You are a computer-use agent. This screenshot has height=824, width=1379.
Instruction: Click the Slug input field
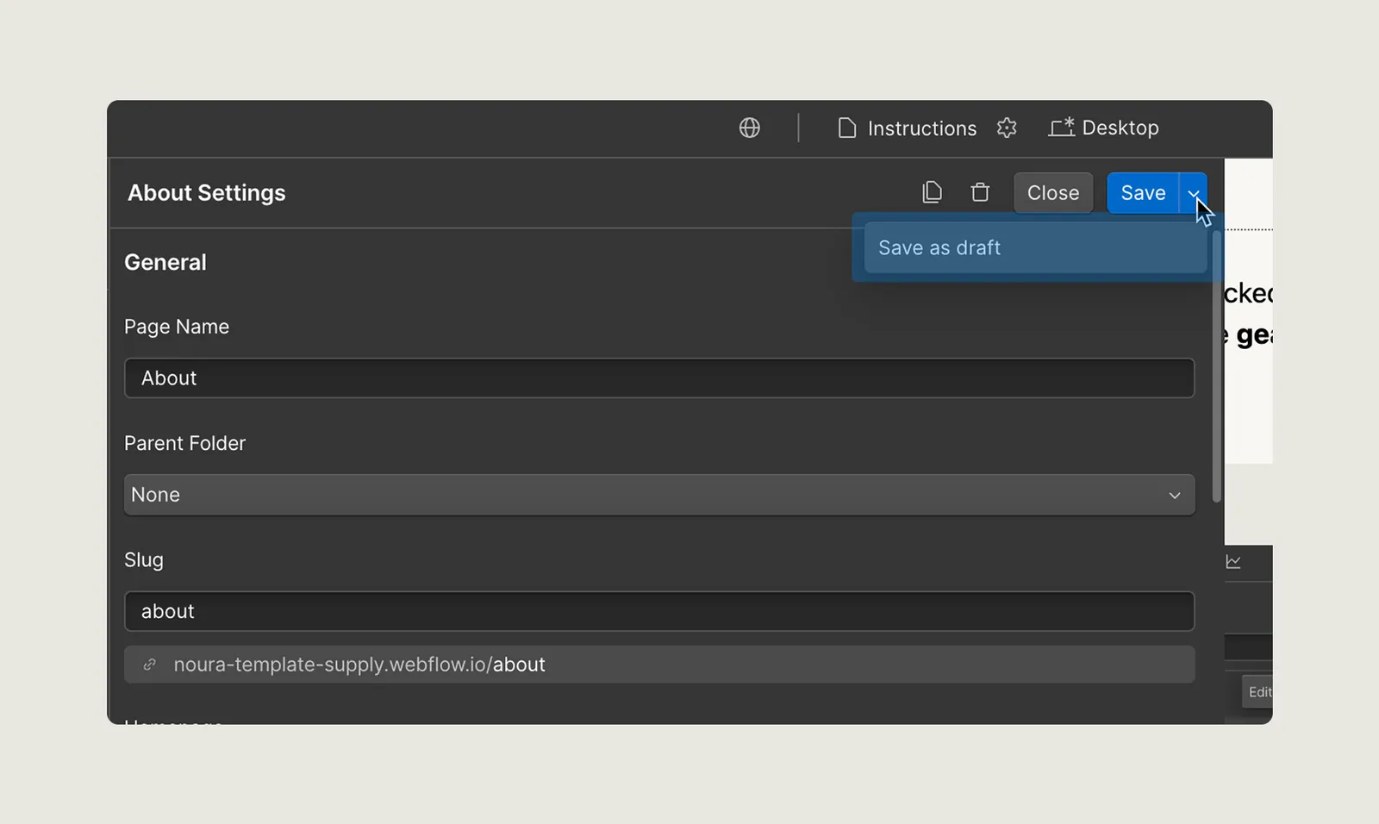click(x=659, y=611)
